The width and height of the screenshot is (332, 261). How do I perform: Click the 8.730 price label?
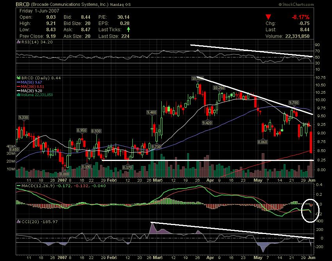coord(157,147)
